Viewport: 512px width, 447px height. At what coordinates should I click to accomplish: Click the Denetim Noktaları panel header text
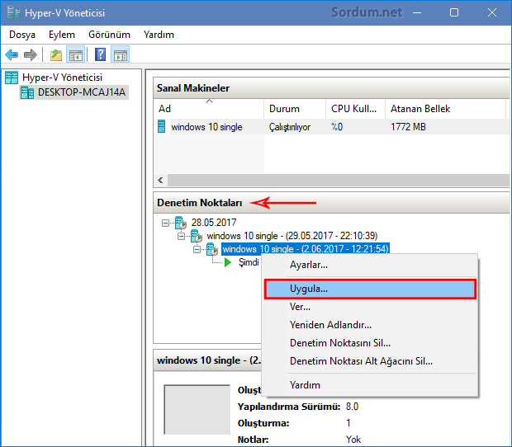(200, 203)
